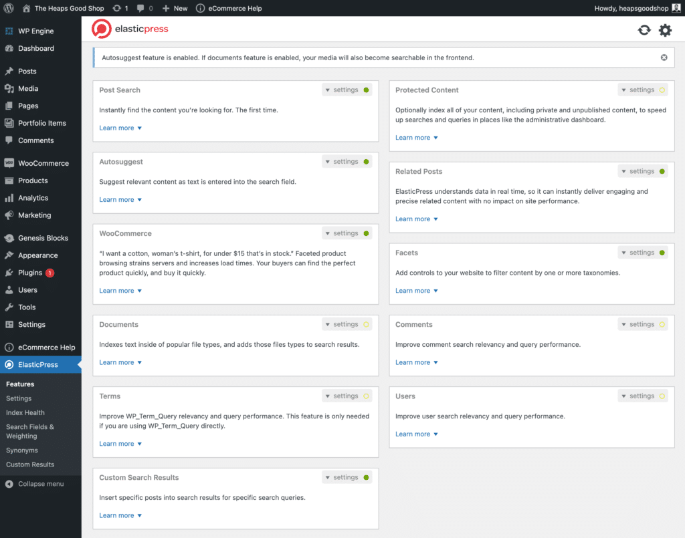Click the Analytics bar chart icon
Viewport: 685px width, 538px height.
pos(9,198)
